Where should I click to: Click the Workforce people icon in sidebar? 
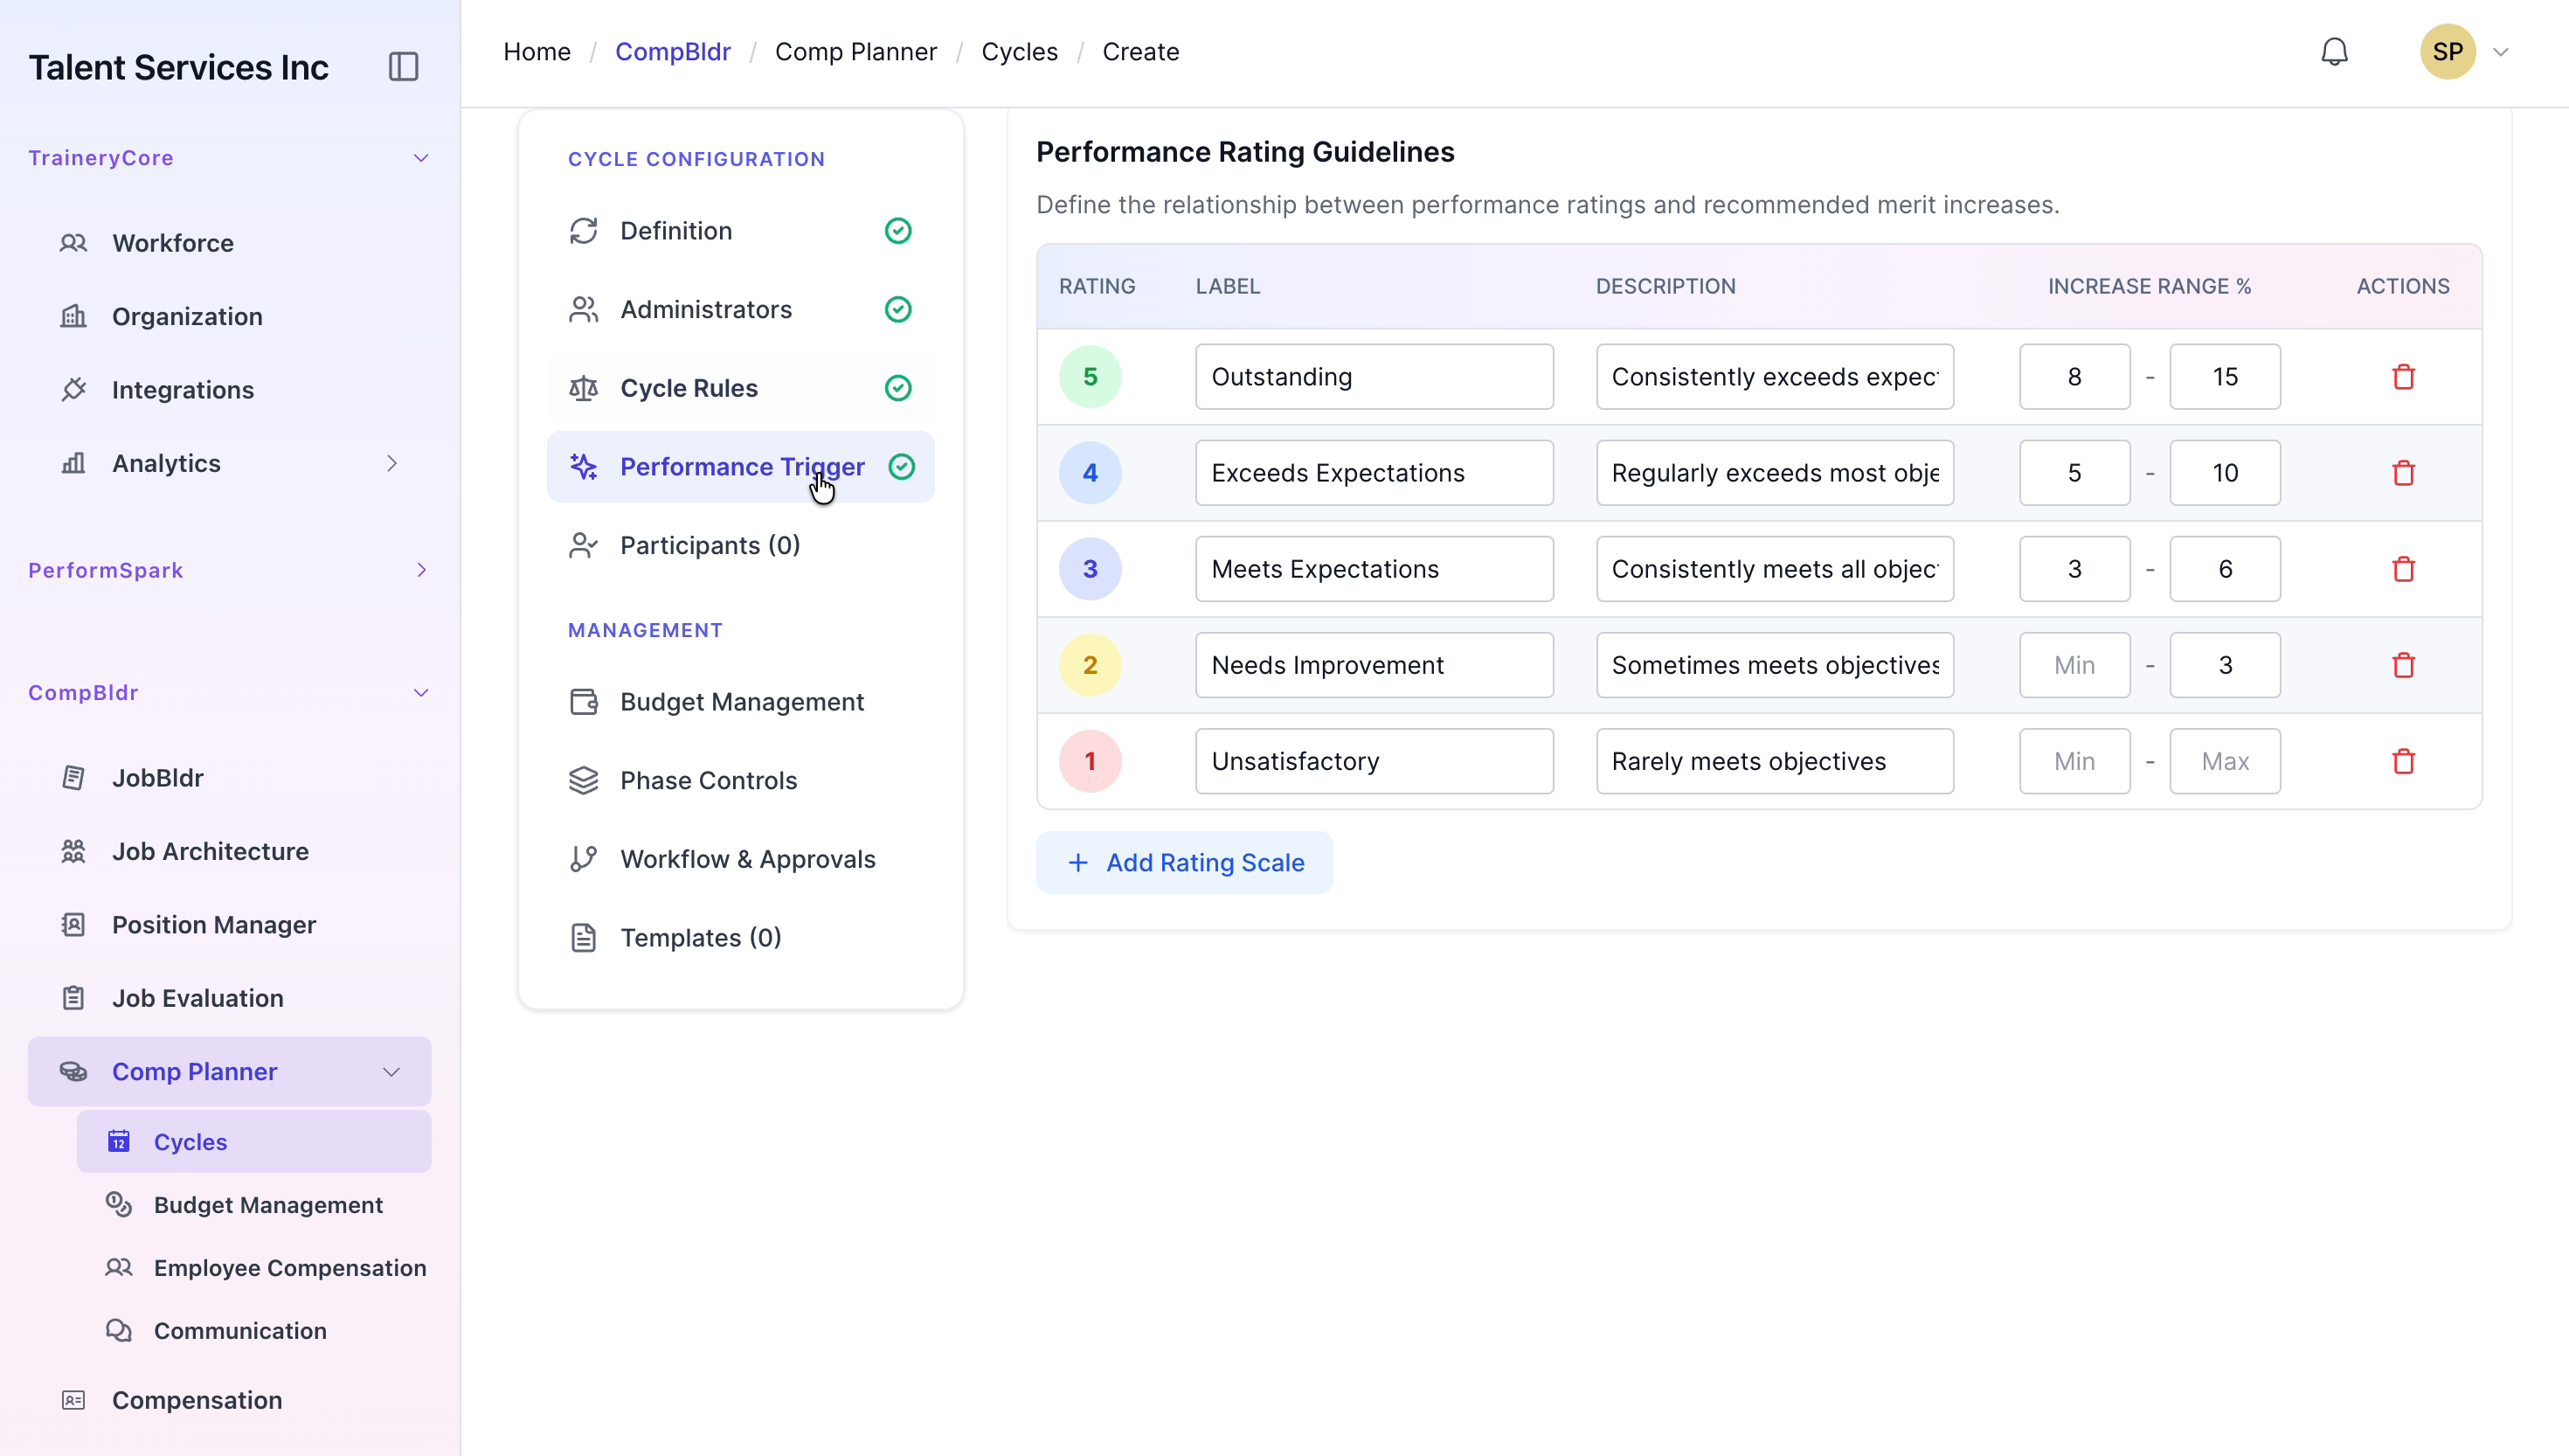coord(74,243)
